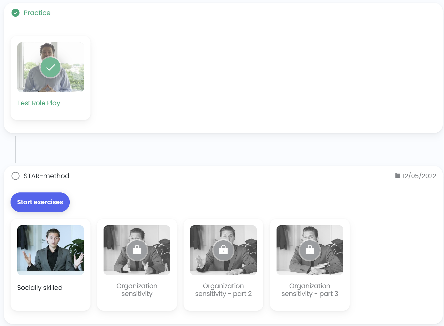Image resolution: width=444 pixels, height=326 pixels.
Task: Click the green completed check icon beside Practice
Action: [16, 13]
